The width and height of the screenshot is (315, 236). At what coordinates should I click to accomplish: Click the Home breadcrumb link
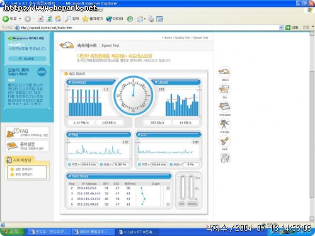(x=168, y=38)
